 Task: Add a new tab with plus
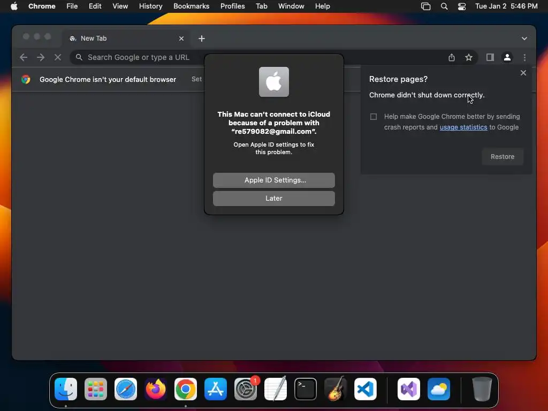tap(202, 39)
